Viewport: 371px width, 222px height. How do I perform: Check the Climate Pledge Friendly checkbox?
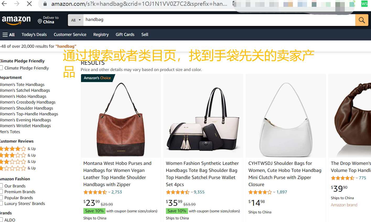click(1, 68)
